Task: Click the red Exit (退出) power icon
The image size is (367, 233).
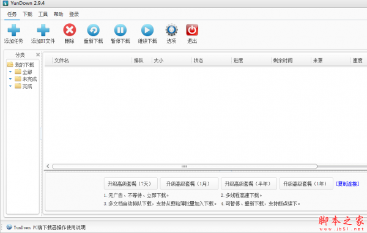Action: tap(192, 30)
